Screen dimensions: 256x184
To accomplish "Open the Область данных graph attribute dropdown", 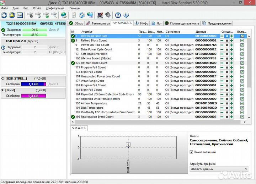I will pos(219,169).
